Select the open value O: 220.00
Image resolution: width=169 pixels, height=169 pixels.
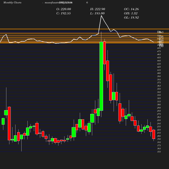tap(64, 9)
